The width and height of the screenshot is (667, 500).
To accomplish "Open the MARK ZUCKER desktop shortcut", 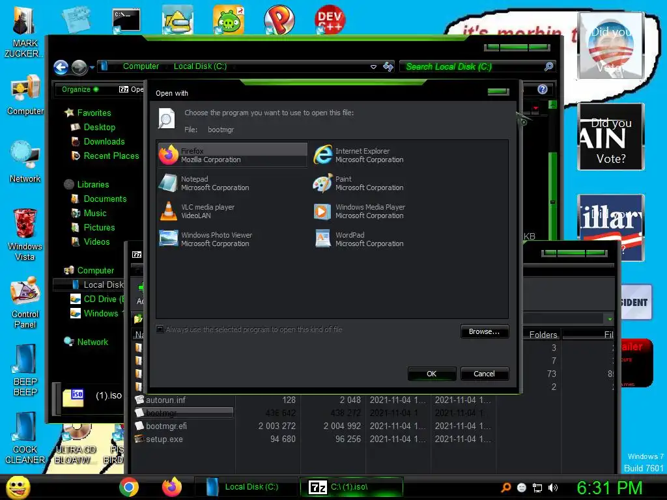I will click(x=24, y=33).
